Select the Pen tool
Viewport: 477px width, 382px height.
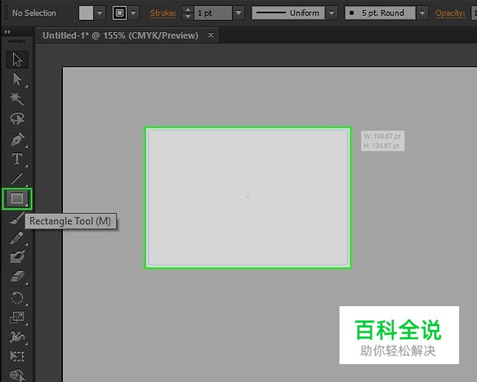(17, 139)
